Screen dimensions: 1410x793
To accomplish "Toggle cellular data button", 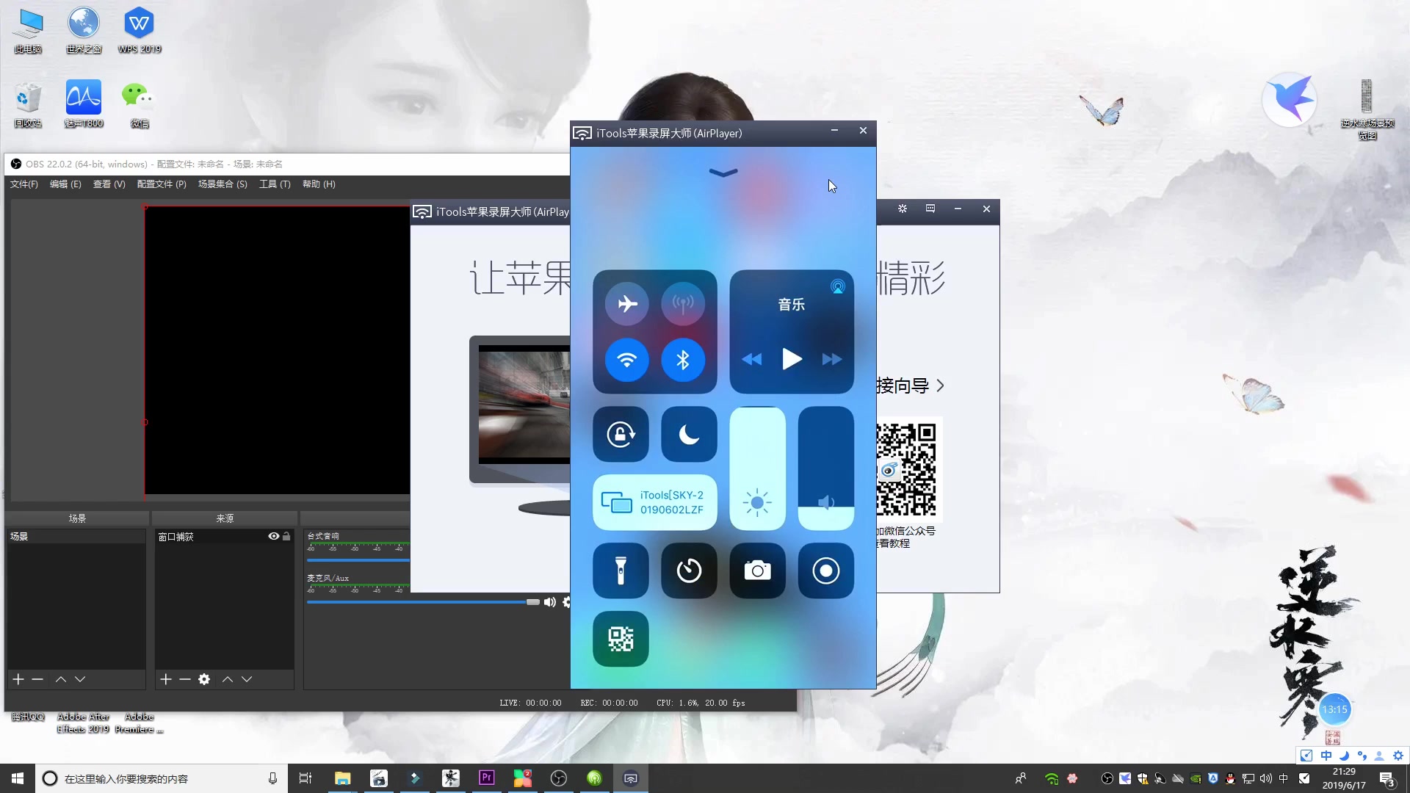I will pos(683,303).
